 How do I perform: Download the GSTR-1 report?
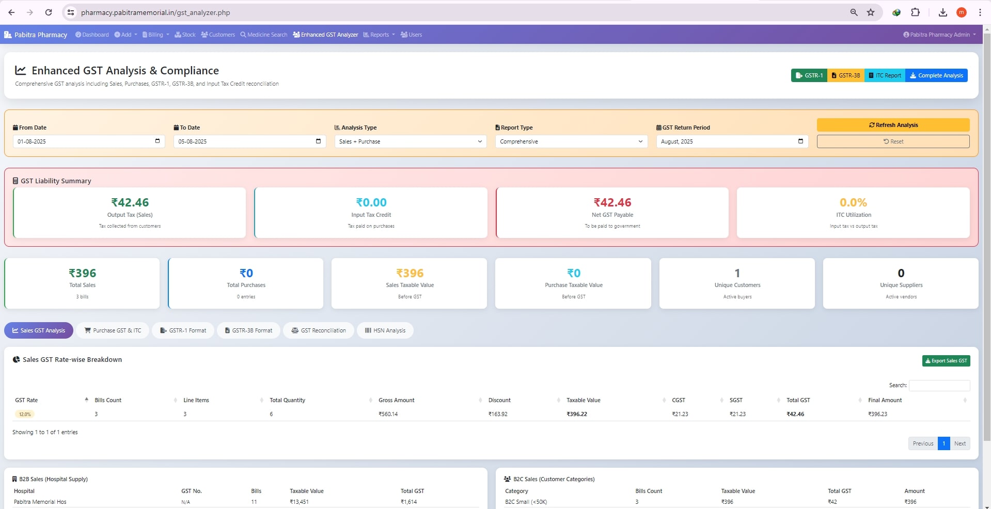point(809,75)
